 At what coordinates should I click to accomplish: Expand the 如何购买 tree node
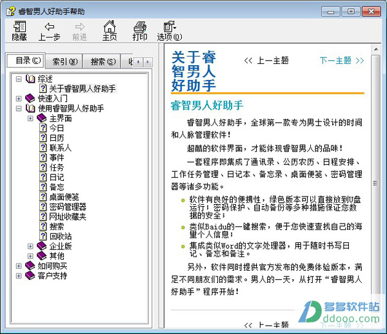tap(19, 266)
